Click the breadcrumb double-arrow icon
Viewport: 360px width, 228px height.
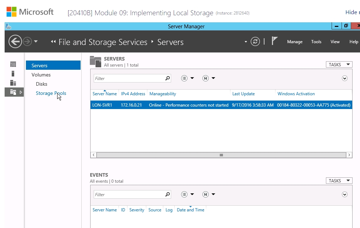tap(53, 41)
